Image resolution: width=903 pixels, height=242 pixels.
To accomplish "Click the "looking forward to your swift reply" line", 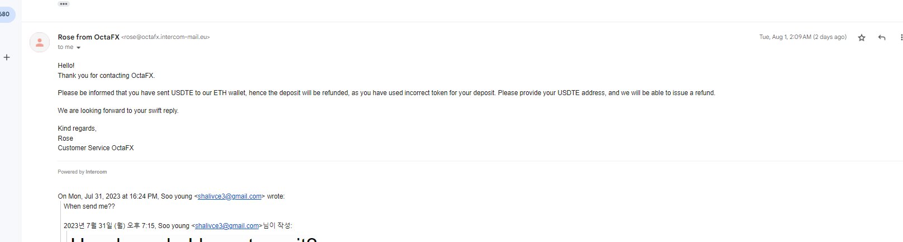I will tap(118, 111).
